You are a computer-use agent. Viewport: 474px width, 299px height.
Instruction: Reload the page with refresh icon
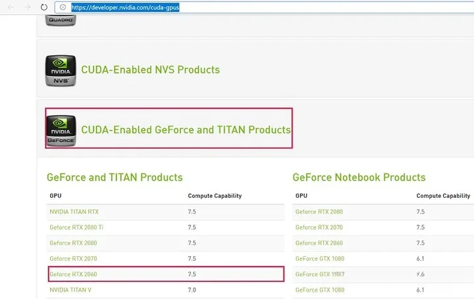tap(43, 7)
